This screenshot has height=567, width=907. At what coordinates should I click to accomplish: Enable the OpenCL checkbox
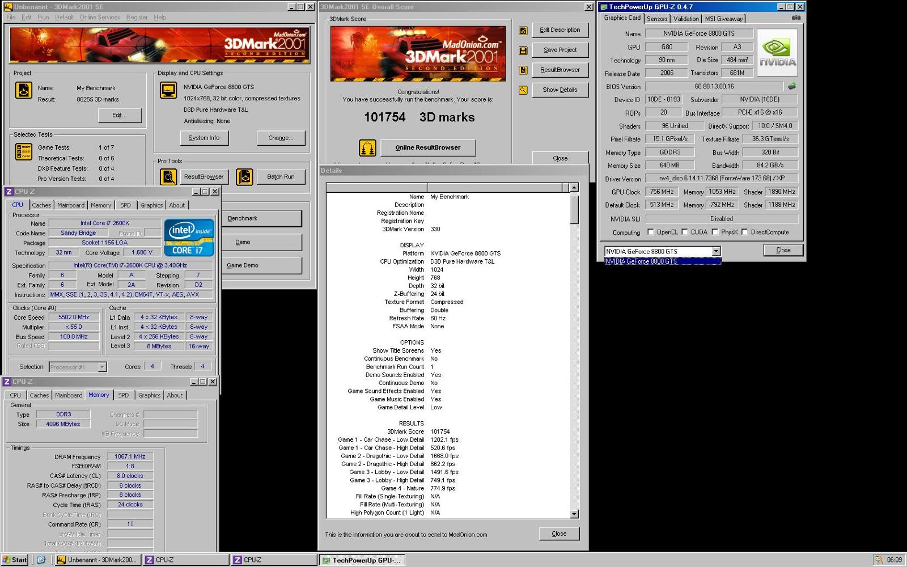click(x=651, y=232)
